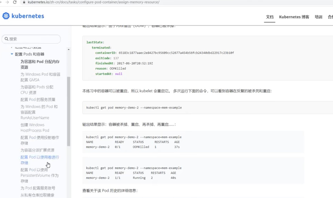333x198 pixels.
Task: Open 从私有仓库拉取镜像 page
Action: [37, 195]
